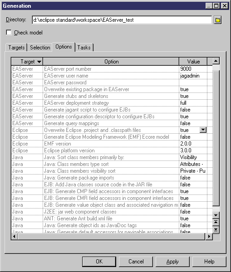Confirm with the OK button
The width and height of the screenshot is (231, 272).
(99, 262)
